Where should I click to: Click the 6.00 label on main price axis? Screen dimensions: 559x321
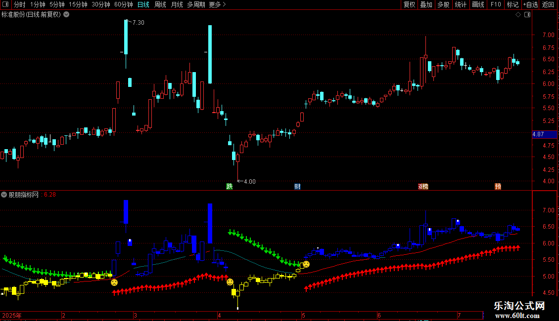pos(548,84)
